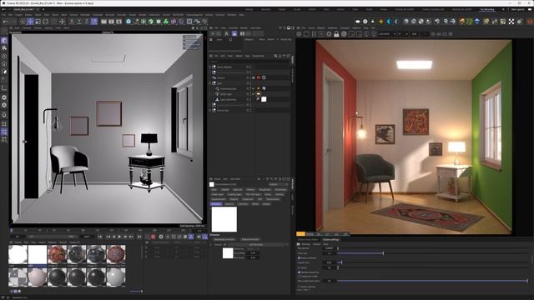
Task: Open the lock mode dropdown in Live Viewer
Action: pyautogui.click(x=388, y=34)
